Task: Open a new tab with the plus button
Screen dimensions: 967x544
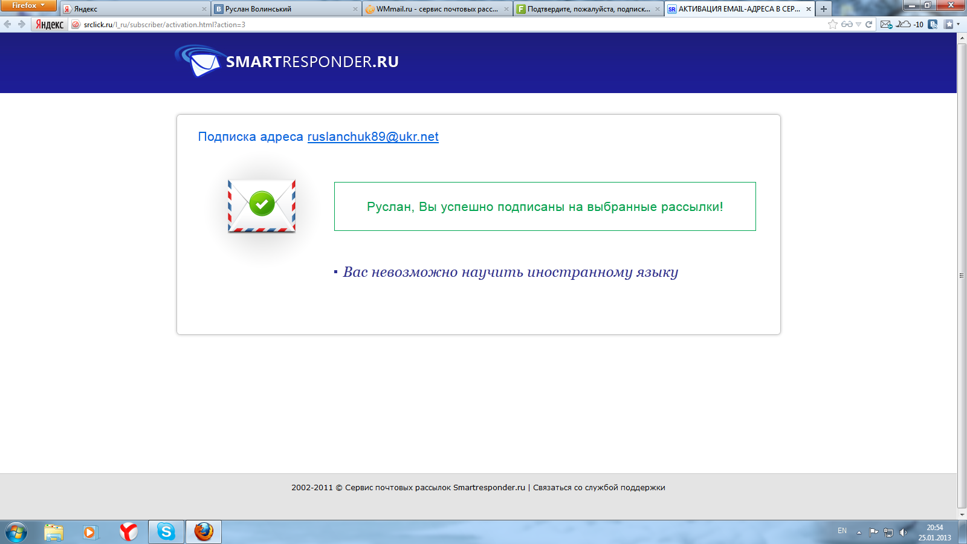Action: 824,9
